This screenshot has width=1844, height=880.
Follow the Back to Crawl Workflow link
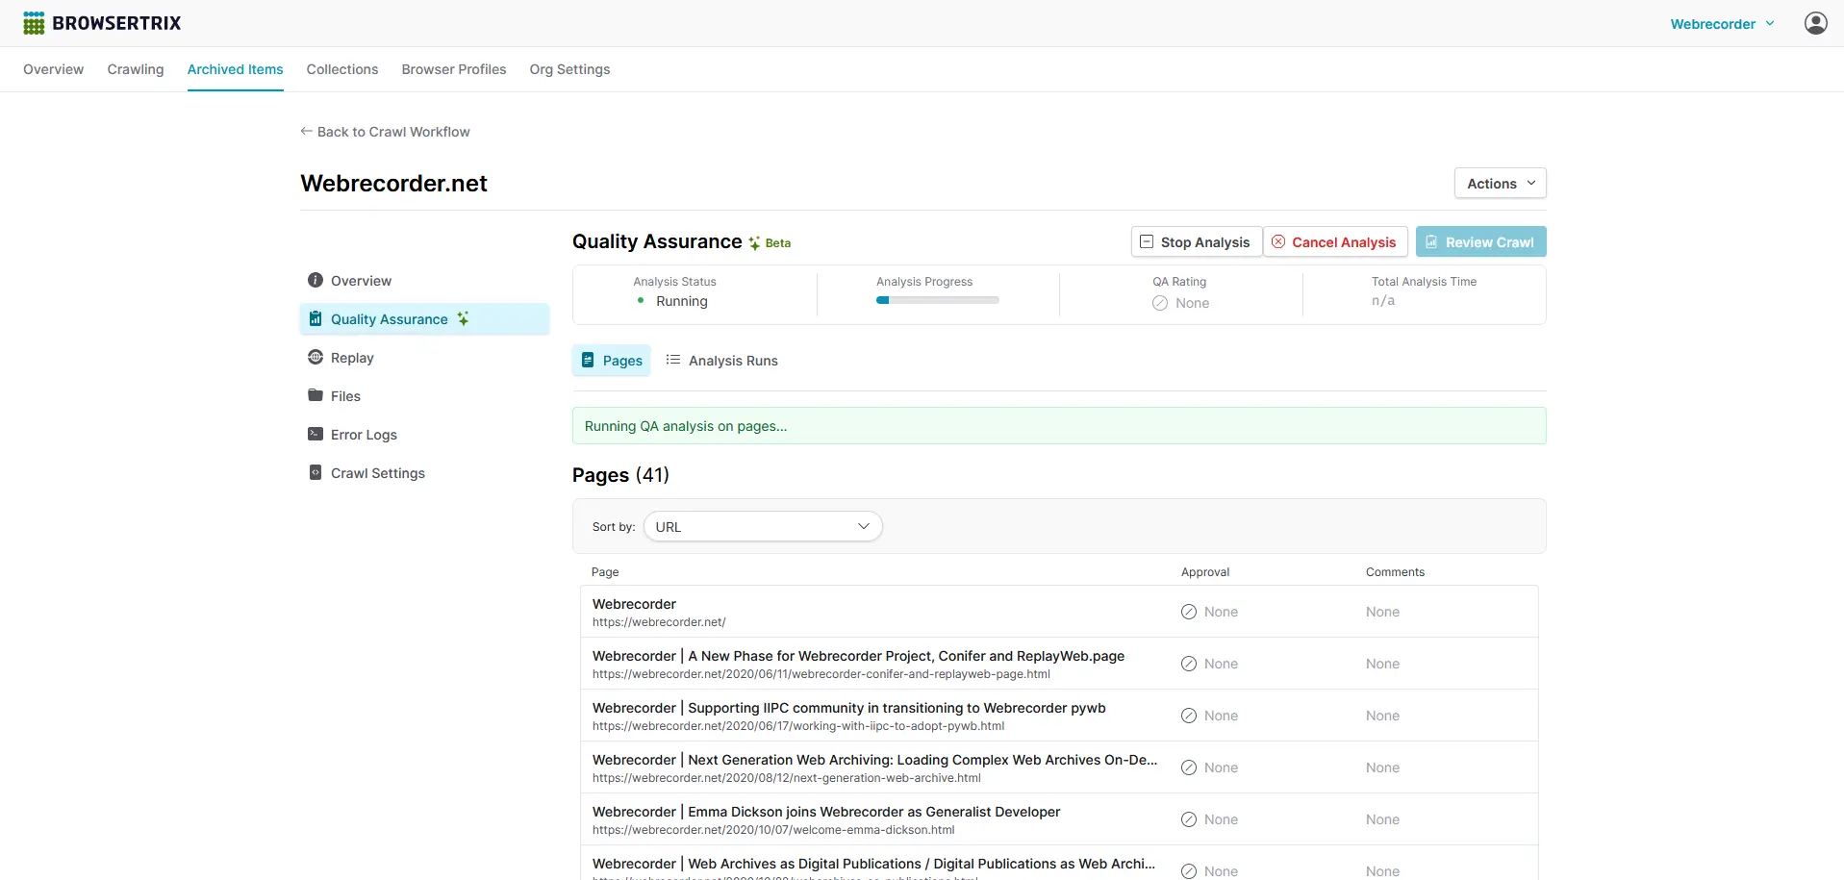pyautogui.click(x=384, y=132)
